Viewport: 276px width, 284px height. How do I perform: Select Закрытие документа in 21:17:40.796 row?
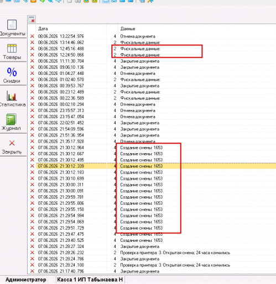(140, 271)
